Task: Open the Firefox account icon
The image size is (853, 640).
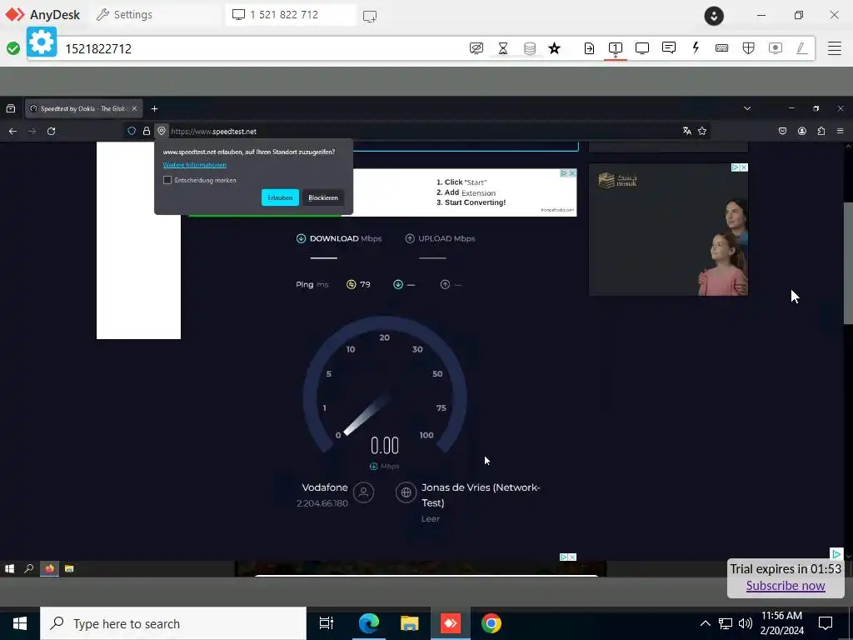Action: tap(802, 131)
